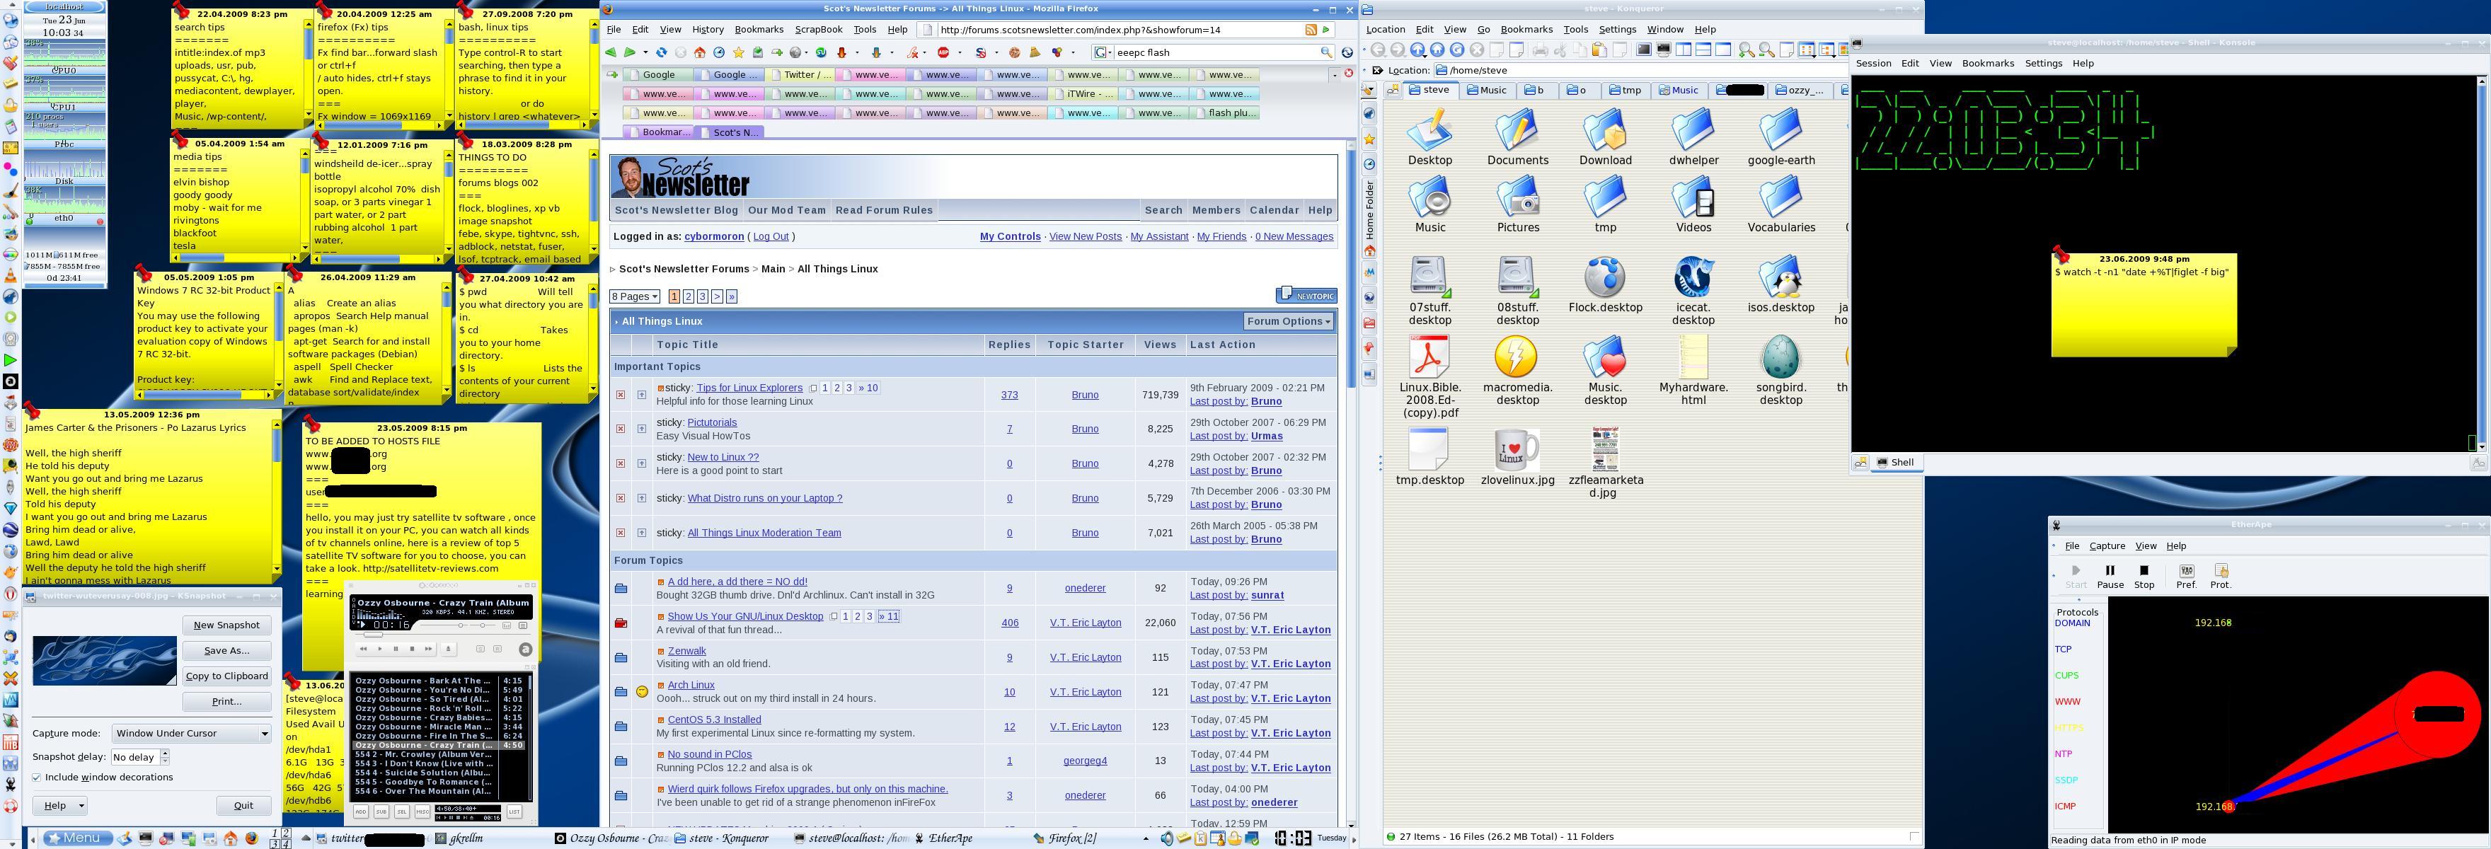
Task: Click the Log Out link
Action: point(771,237)
